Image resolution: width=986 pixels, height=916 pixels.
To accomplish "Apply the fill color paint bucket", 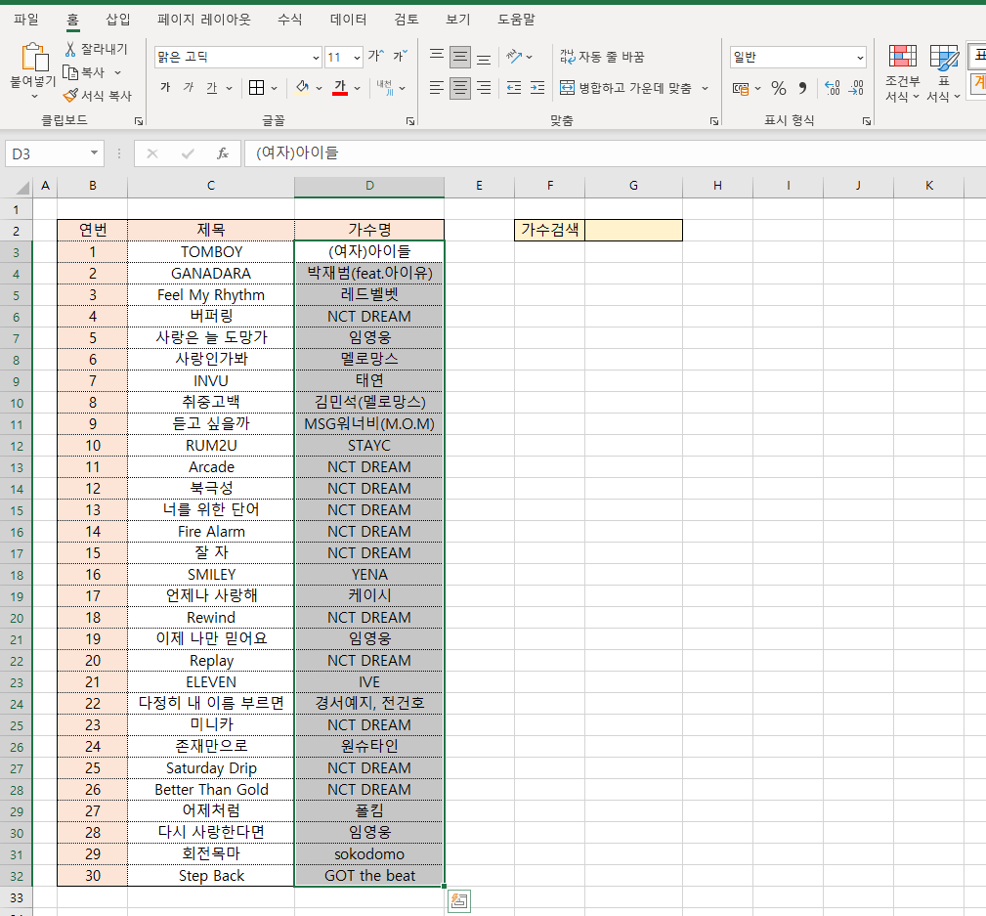I will (303, 87).
